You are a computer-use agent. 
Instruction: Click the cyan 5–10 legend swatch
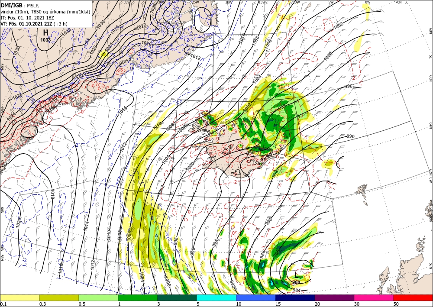(x=216, y=297)
